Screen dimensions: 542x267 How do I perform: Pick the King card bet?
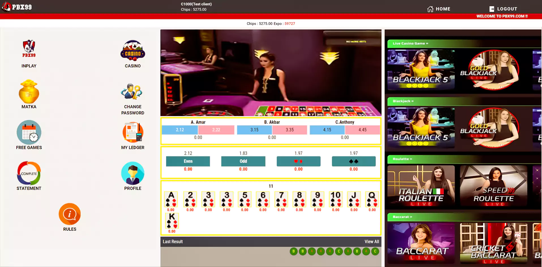click(x=172, y=221)
